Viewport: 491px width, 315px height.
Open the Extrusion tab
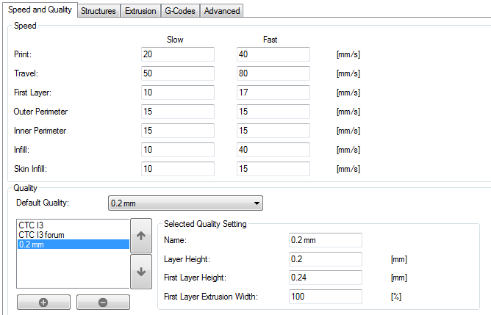click(140, 11)
